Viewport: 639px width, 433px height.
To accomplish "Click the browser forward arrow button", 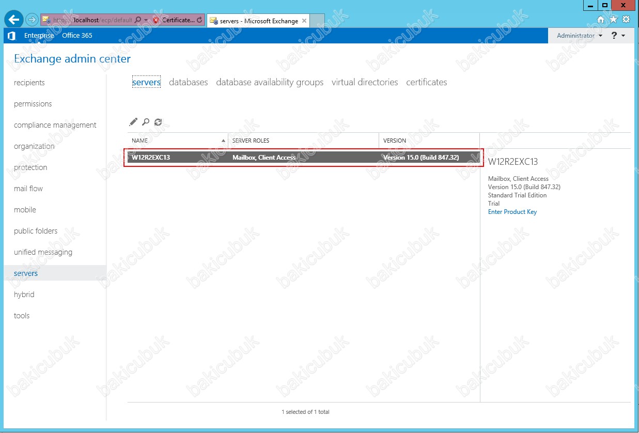I will [x=32, y=20].
